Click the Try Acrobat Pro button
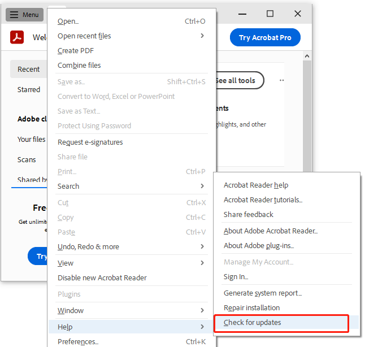Image resolution: width=365 pixels, height=347 pixels. [265, 37]
